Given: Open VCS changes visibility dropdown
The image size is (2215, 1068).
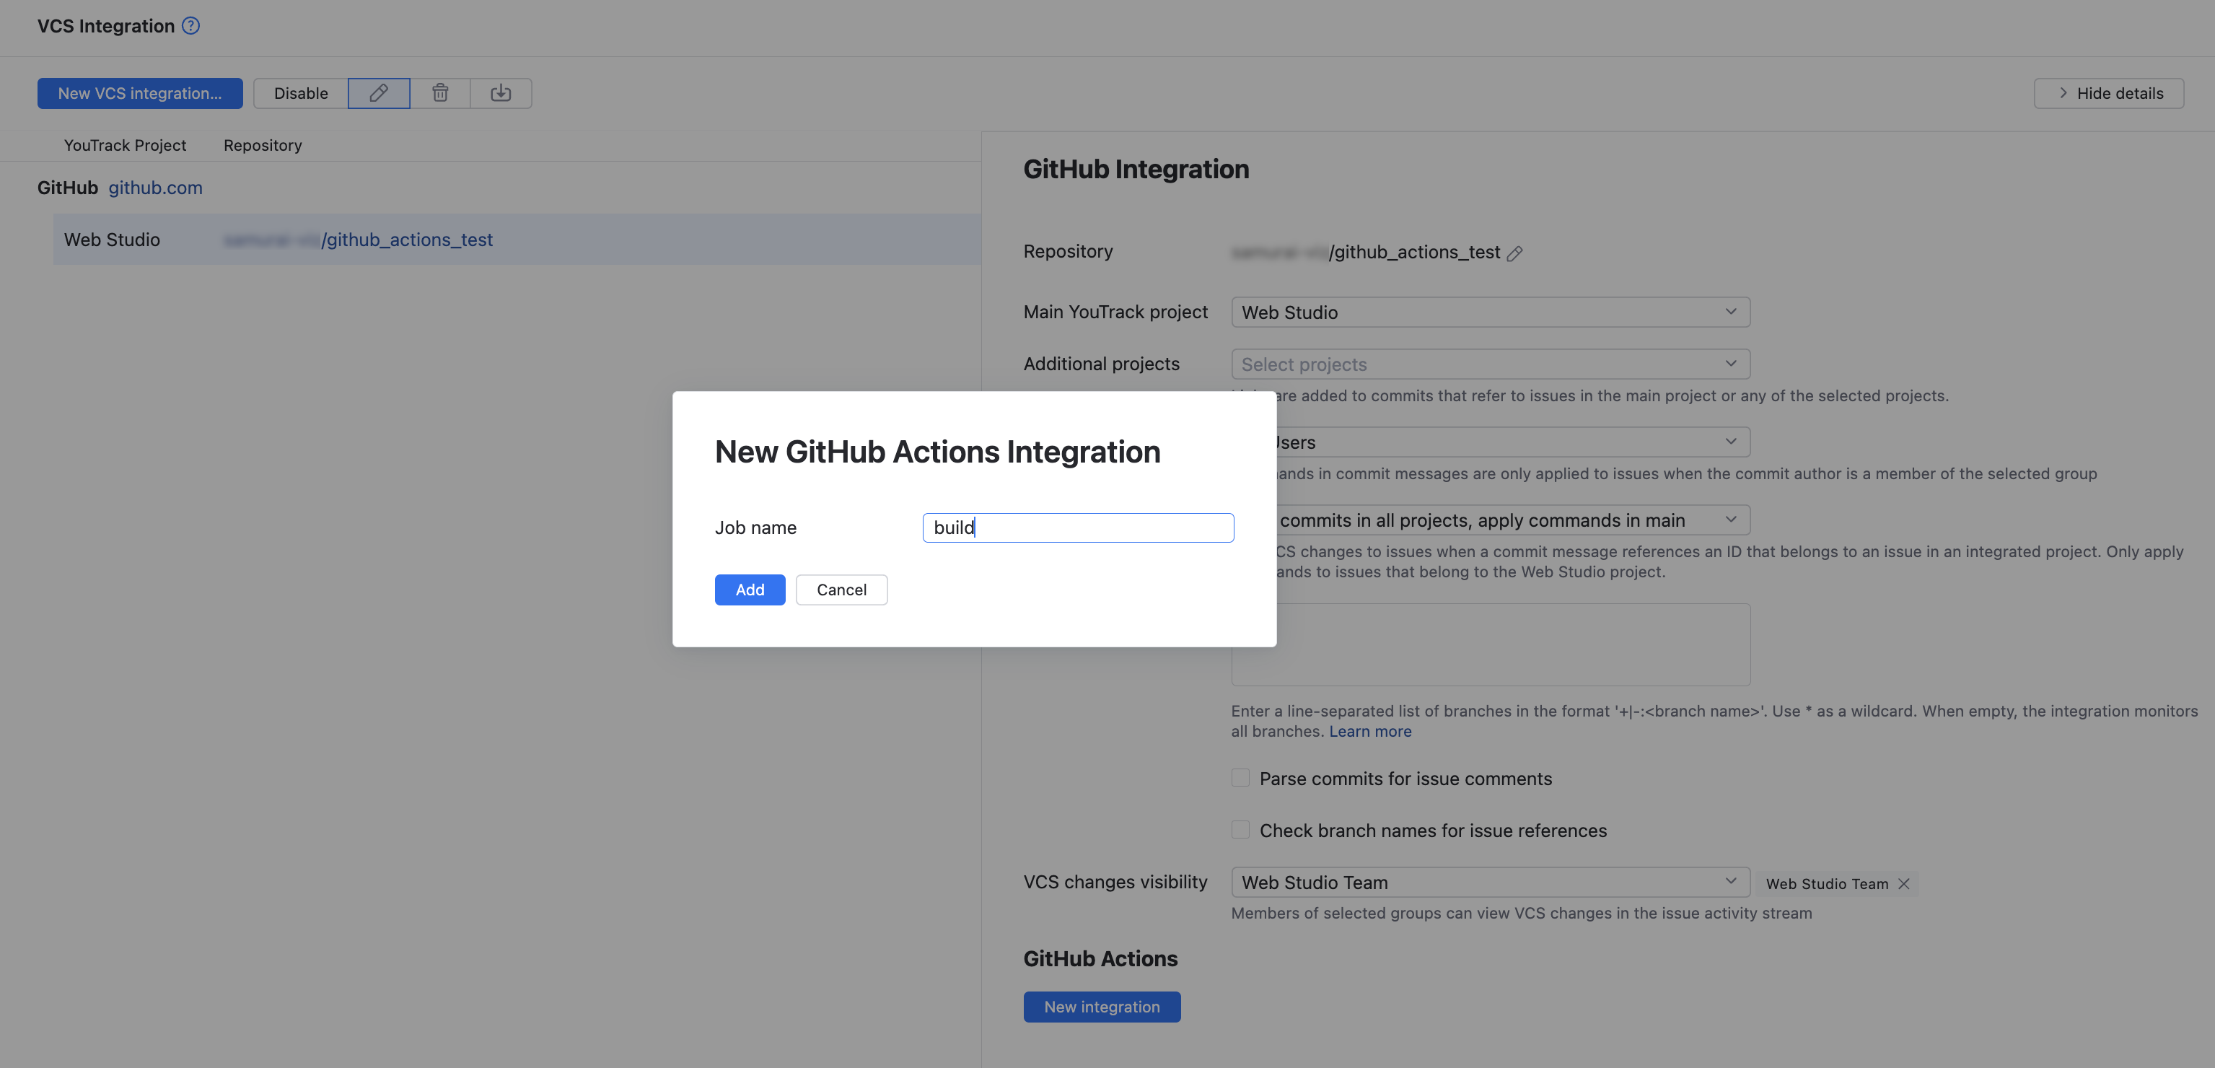Looking at the screenshot, I should 1490,883.
